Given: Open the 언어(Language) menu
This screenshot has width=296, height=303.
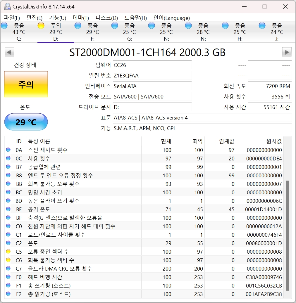Looking at the screenshot, I should click(x=171, y=18).
